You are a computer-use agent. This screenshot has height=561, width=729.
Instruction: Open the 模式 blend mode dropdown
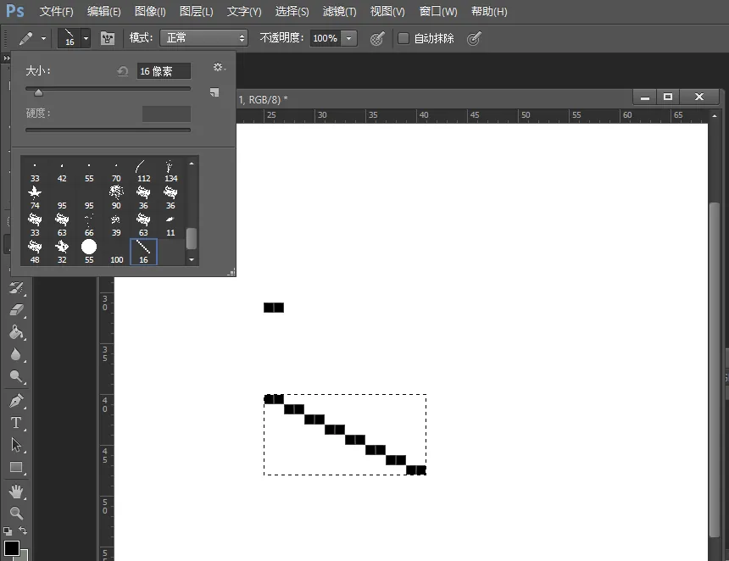tap(203, 37)
